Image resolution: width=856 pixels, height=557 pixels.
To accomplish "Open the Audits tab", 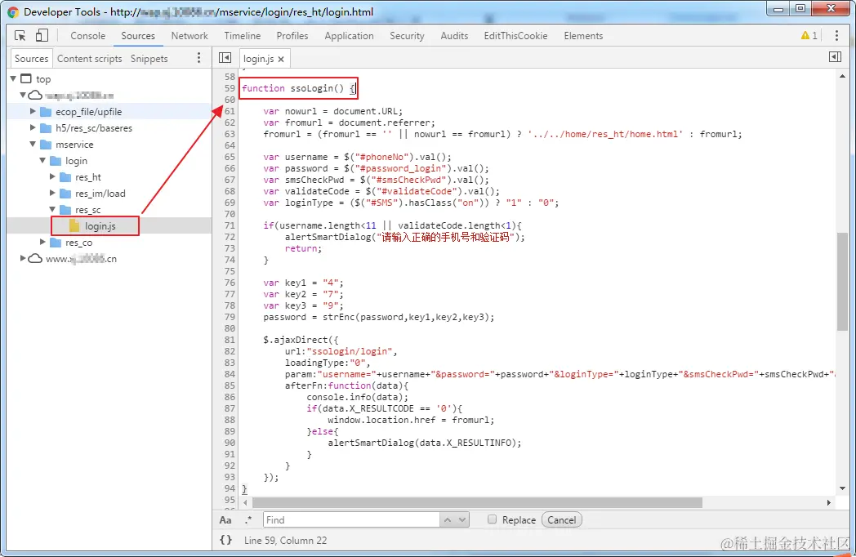I will pos(454,35).
